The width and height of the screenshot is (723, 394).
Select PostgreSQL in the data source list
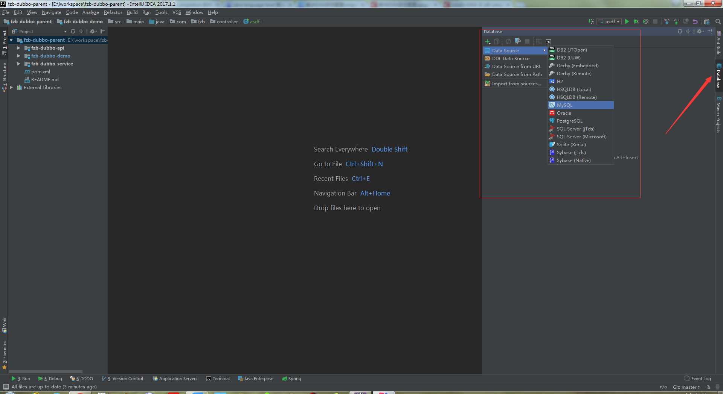pos(581,121)
